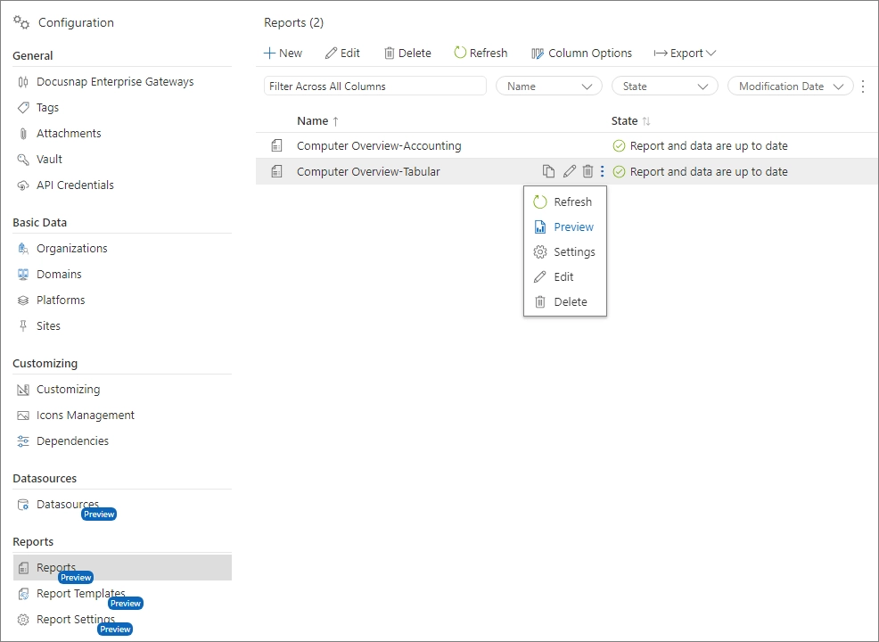879x642 pixels.
Task: Click the sort arrows icon on State column
Action: (x=646, y=121)
